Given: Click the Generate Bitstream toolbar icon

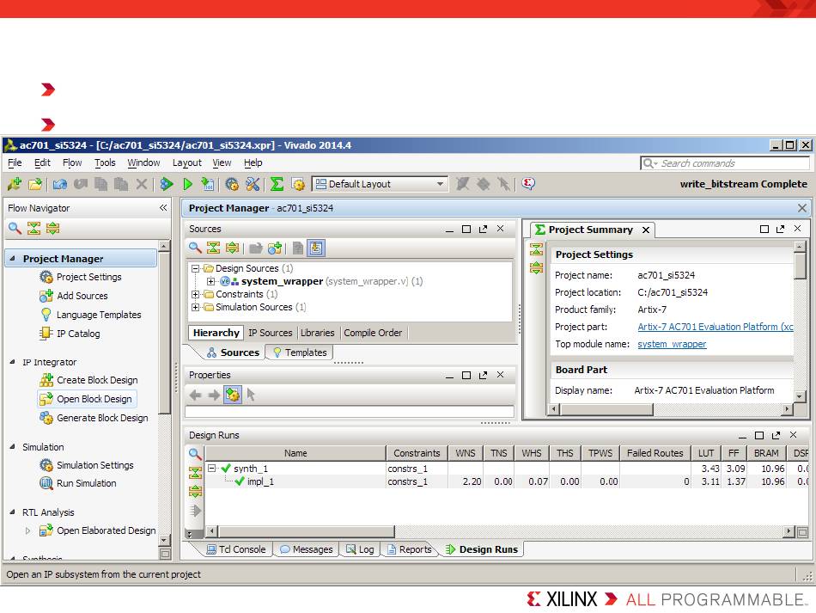Looking at the screenshot, I should pyautogui.click(x=208, y=184).
